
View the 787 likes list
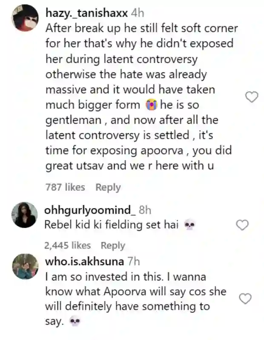tap(65, 187)
